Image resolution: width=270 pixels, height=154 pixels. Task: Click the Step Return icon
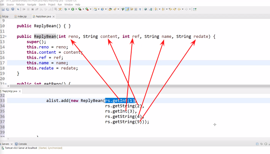click(50, 9)
